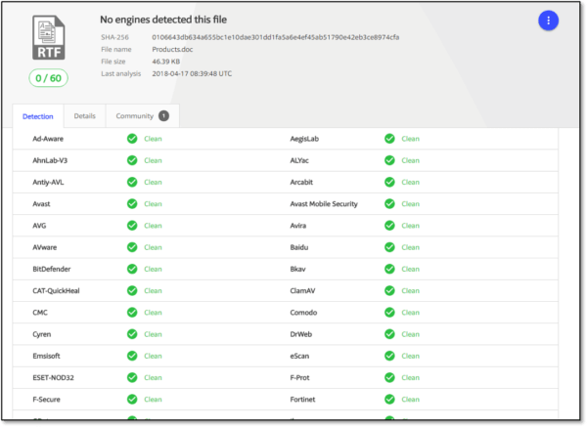This screenshot has height=427, width=587.
Task: Click the green checkmark for CAT-QuickHeal
Action: pyautogui.click(x=132, y=290)
